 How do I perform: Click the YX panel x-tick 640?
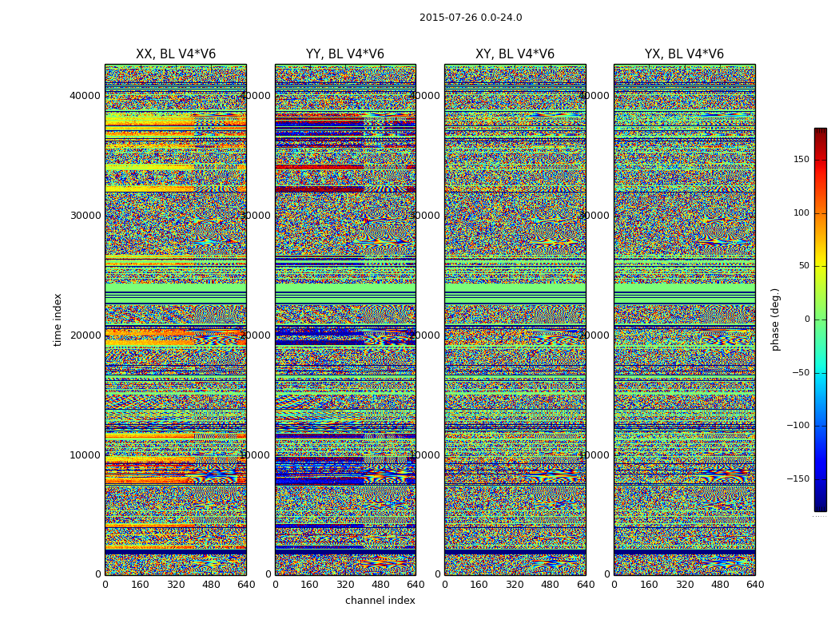coord(755,585)
